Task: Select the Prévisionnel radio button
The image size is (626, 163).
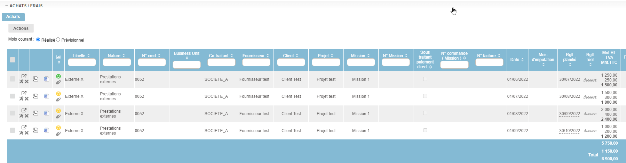Action: (58, 40)
